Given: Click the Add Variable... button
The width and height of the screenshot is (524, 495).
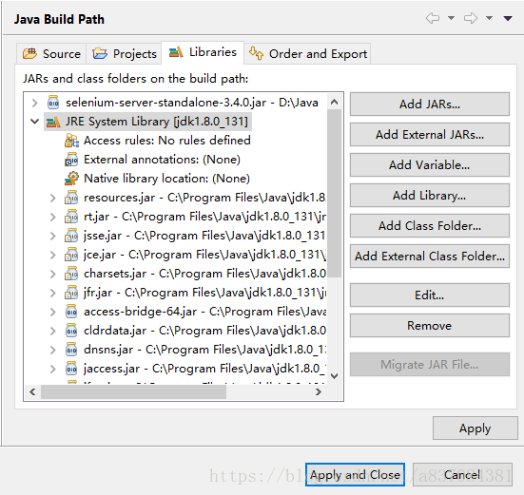Looking at the screenshot, I should coord(430,165).
